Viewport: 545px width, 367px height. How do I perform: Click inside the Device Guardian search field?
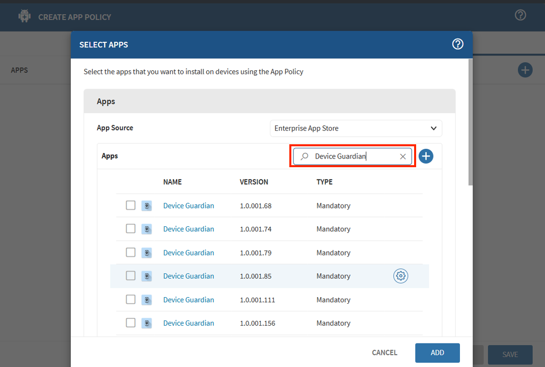pyautogui.click(x=352, y=156)
